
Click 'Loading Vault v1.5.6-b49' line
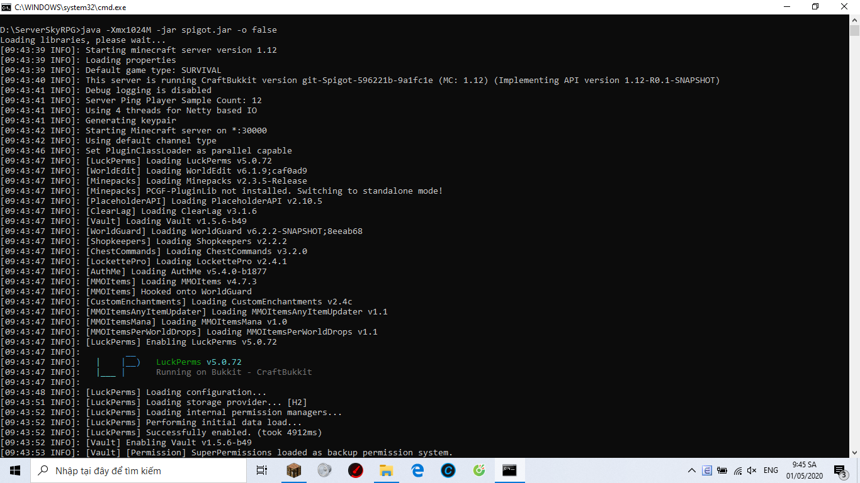(123, 221)
